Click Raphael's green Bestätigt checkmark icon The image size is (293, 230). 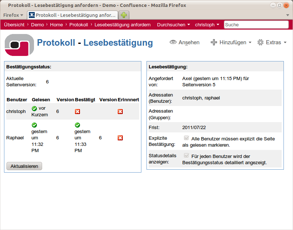coord(77,125)
